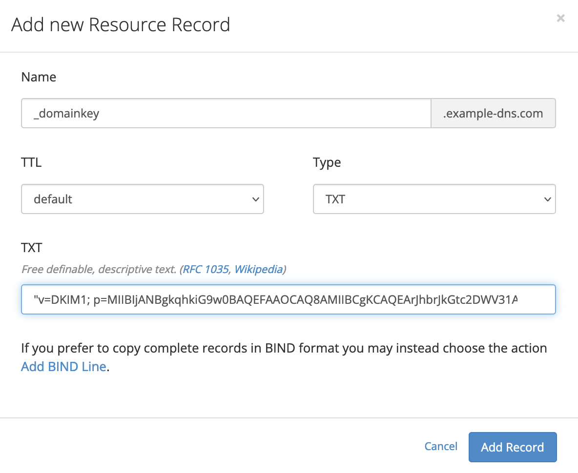This screenshot has height=473, width=578.
Task: Click the dialog title Add new Resource Record
Action: tap(121, 25)
